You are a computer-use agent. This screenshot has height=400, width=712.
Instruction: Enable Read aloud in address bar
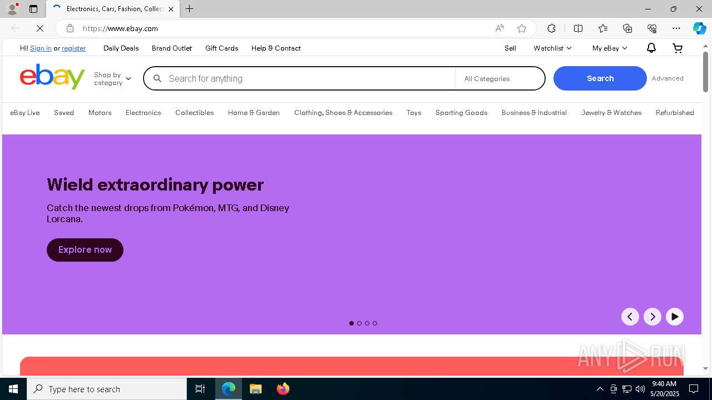pyautogui.click(x=500, y=28)
